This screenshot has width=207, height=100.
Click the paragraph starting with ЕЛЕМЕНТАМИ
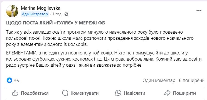104,59
